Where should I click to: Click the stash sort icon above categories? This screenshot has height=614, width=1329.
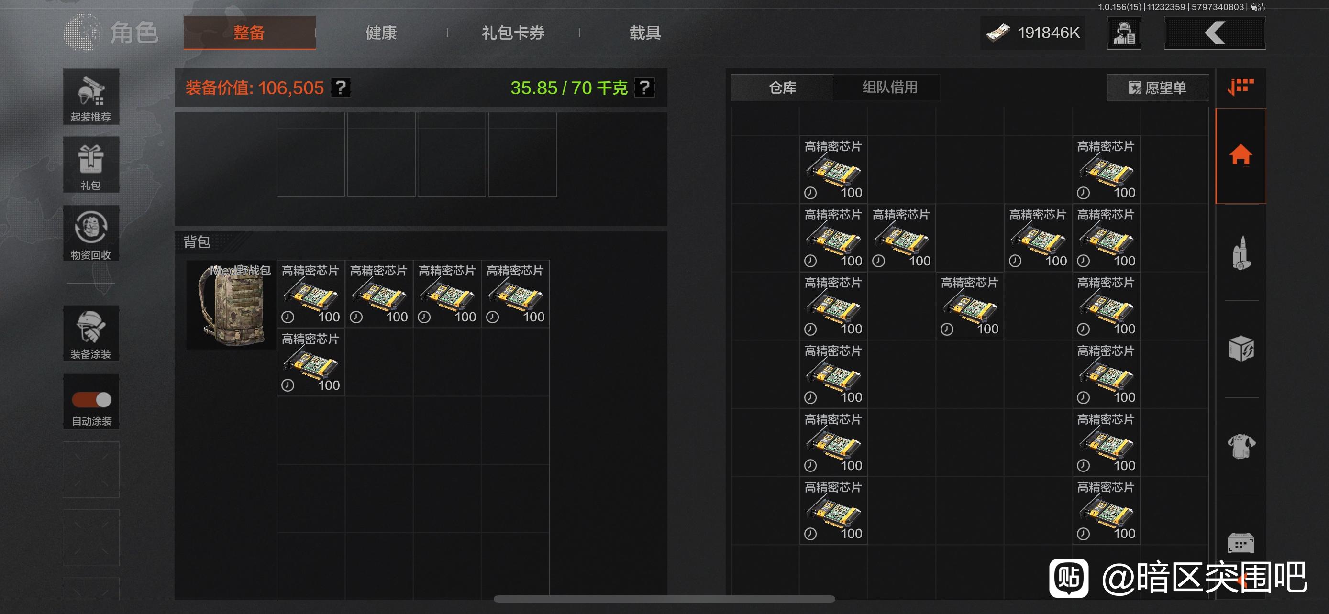[x=1240, y=87]
